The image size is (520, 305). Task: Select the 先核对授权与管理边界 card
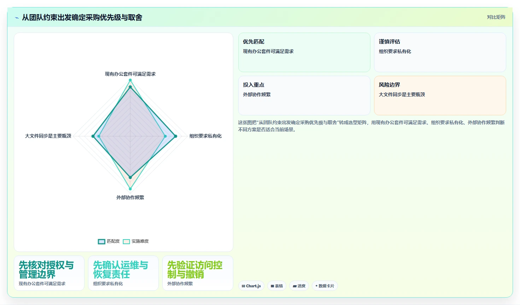(49, 273)
